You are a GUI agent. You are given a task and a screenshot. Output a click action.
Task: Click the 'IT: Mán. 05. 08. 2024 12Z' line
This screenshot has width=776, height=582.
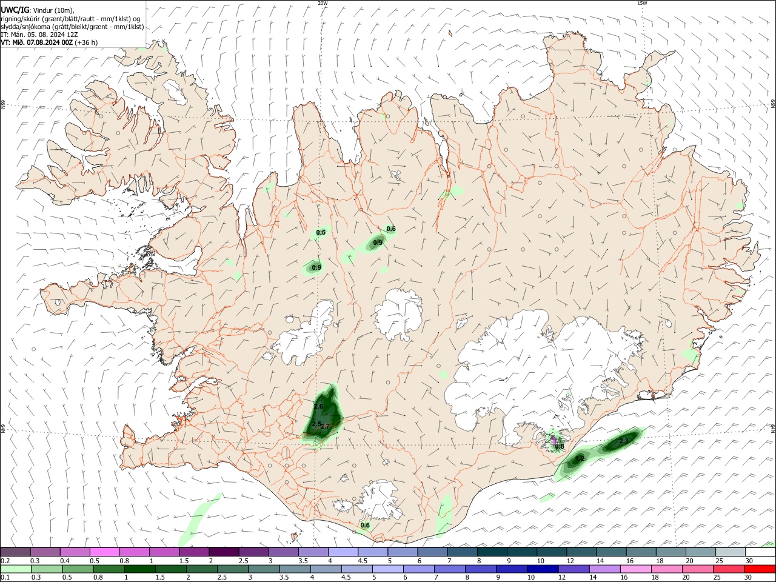pyautogui.click(x=39, y=35)
